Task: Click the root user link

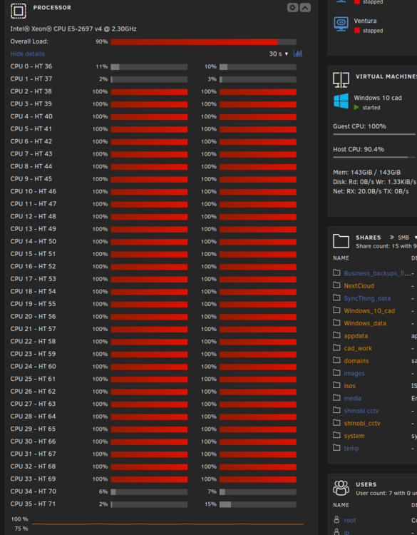Action: pyautogui.click(x=350, y=520)
